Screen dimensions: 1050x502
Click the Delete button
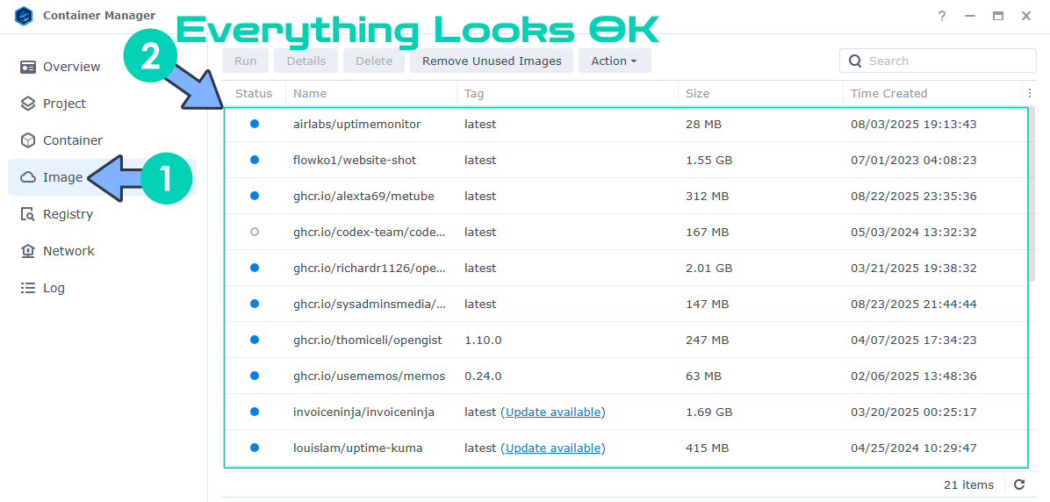pyautogui.click(x=374, y=61)
